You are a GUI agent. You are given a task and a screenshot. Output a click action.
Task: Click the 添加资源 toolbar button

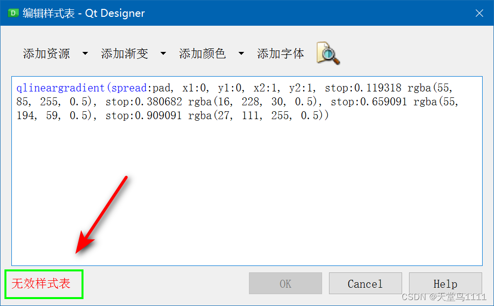(x=46, y=53)
